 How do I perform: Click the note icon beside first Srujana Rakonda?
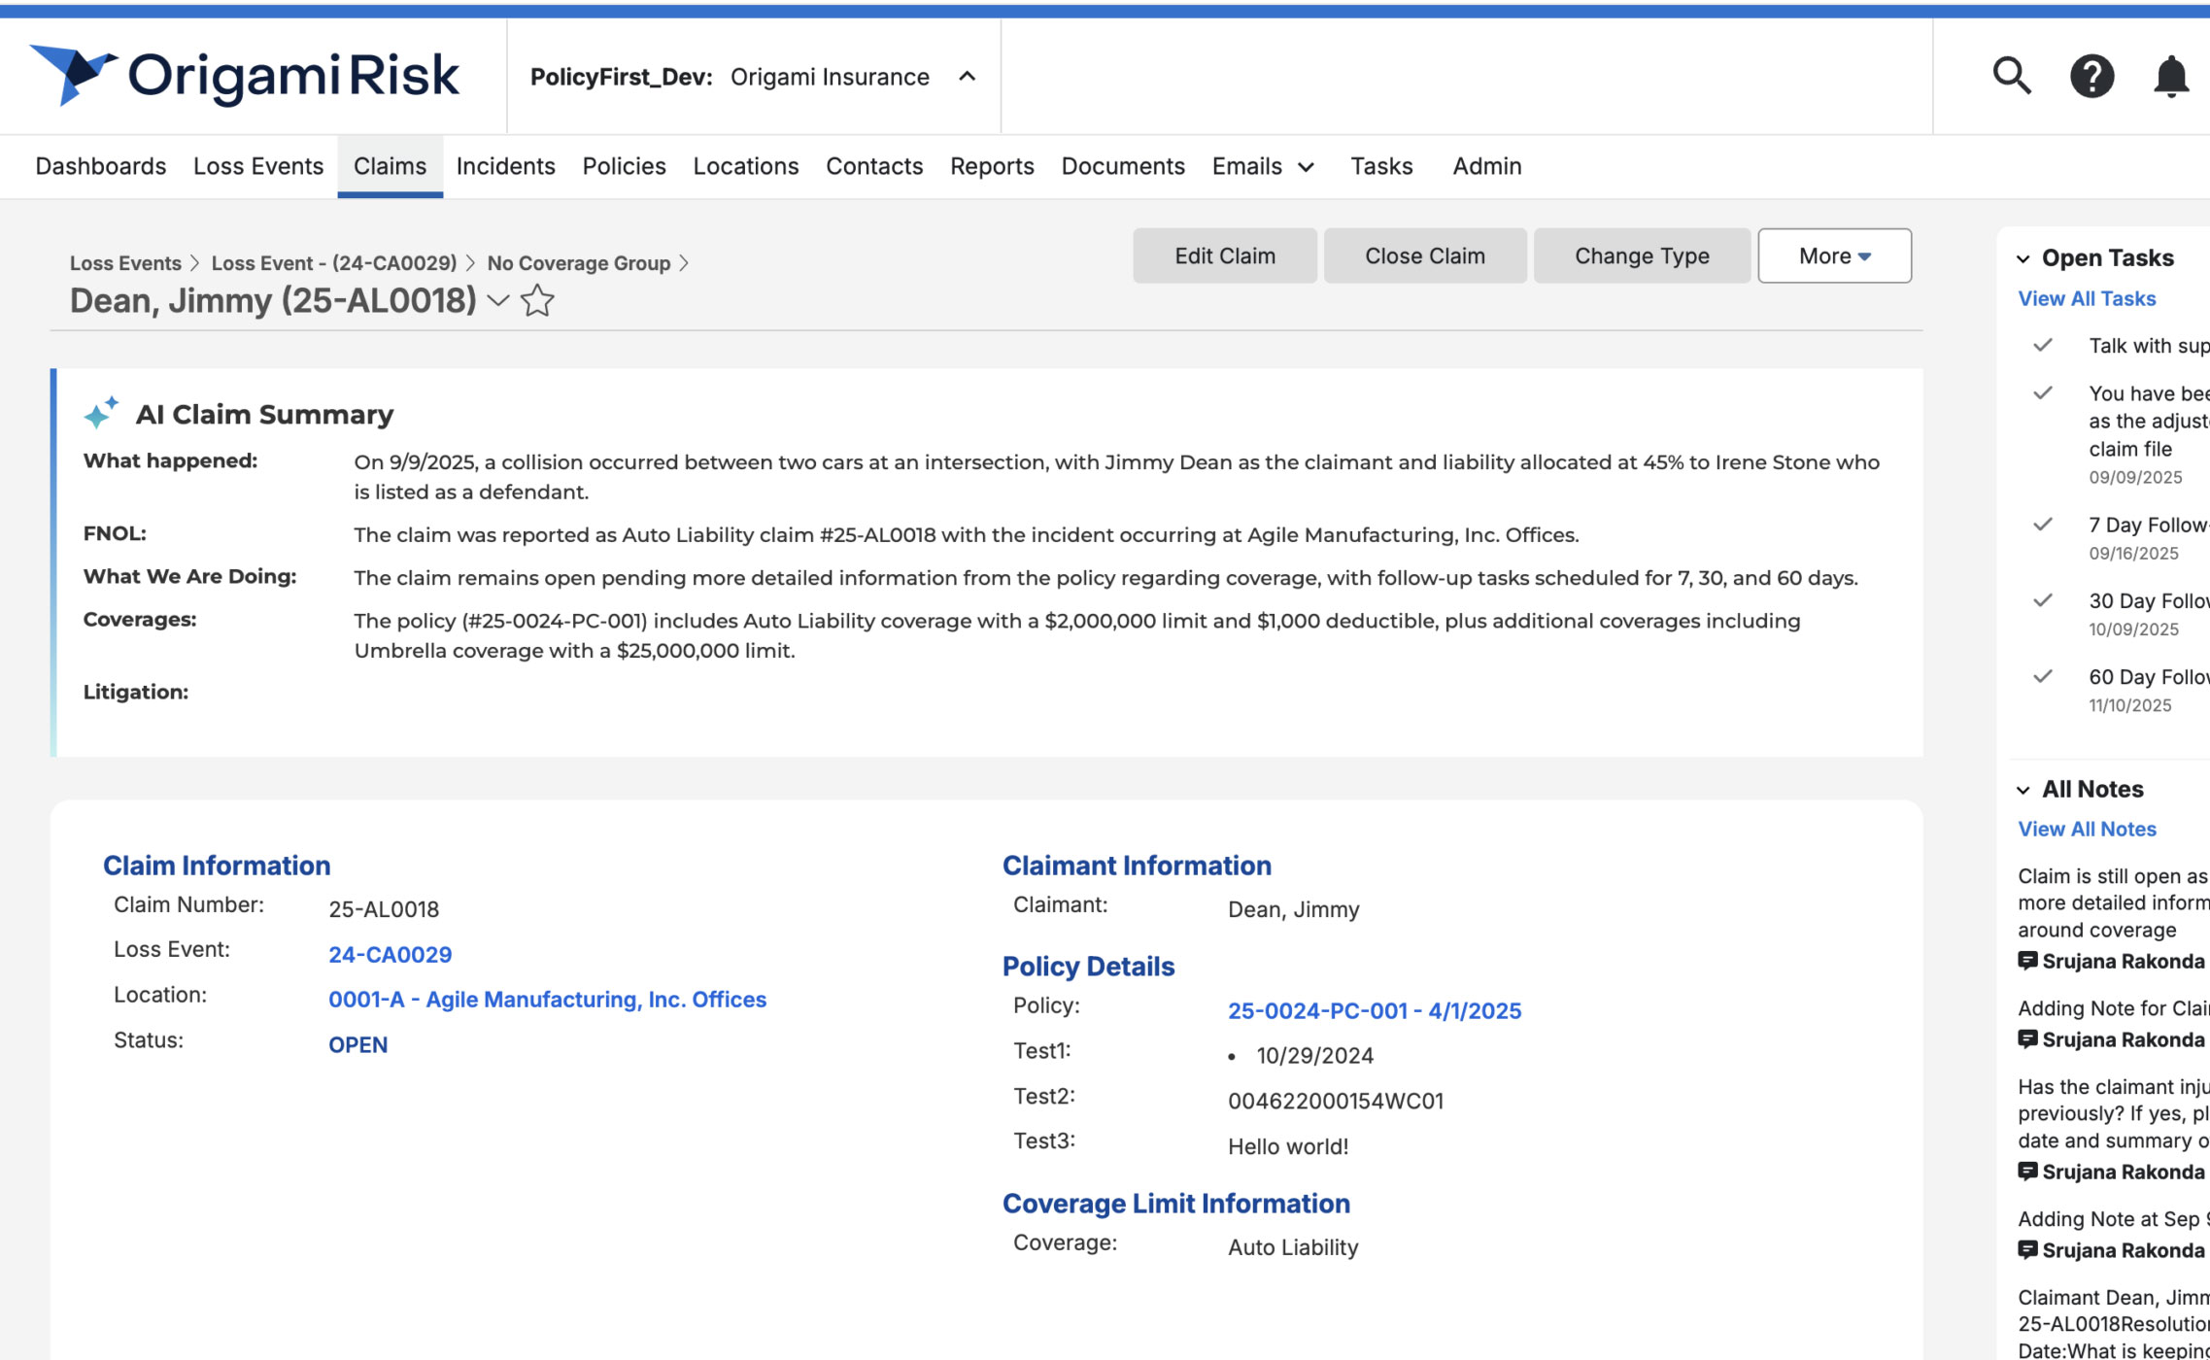(2027, 961)
